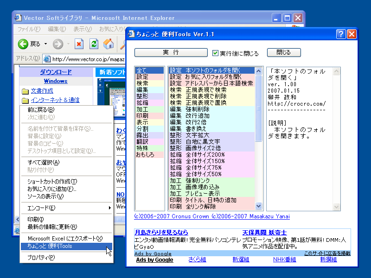Select the 編集 改行2倍 row
Viewport: 371px width, 278px height.
click(212, 122)
